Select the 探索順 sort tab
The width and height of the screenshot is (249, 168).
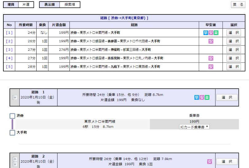pos(70,5)
